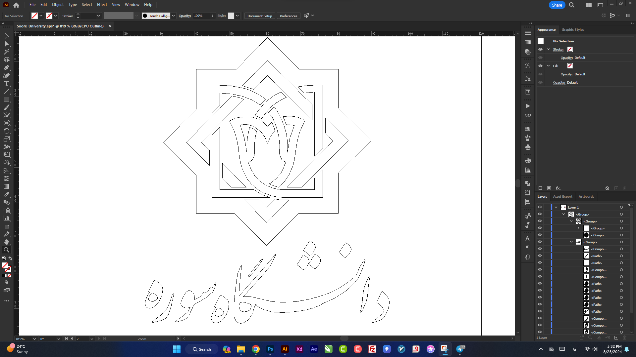Open the Window menu
This screenshot has width=636, height=357.
(132, 4)
